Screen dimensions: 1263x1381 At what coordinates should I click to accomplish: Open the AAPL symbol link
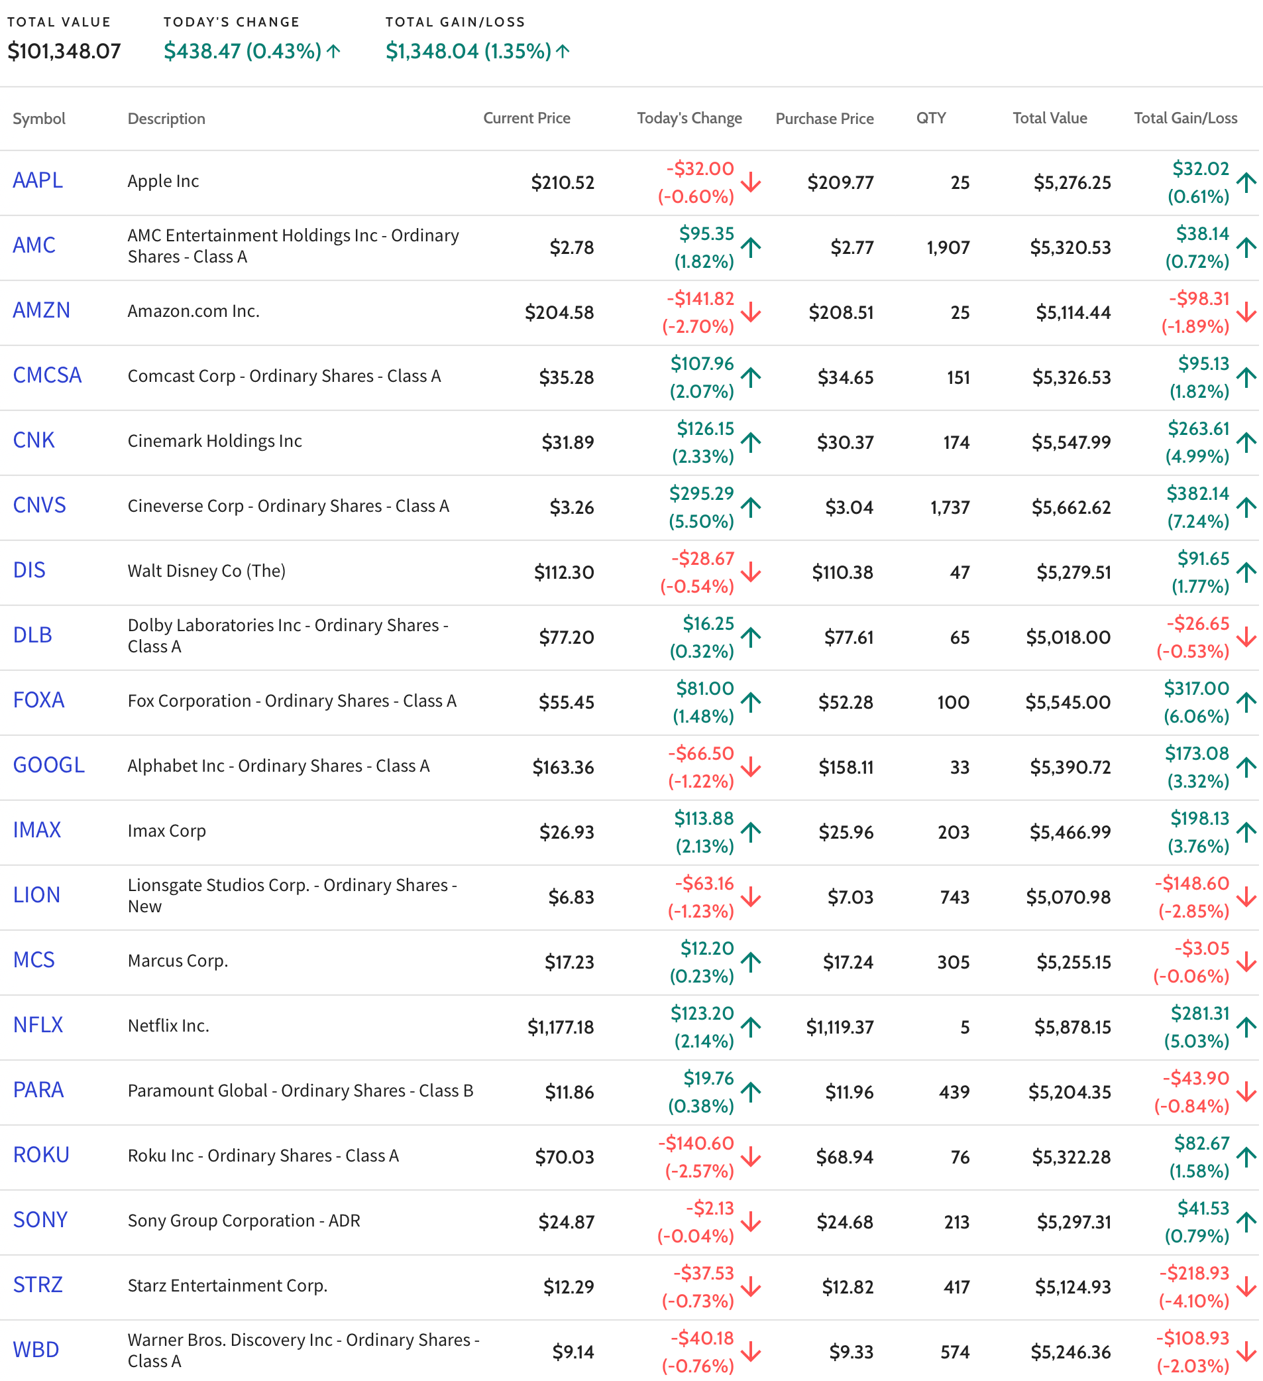[38, 181]
